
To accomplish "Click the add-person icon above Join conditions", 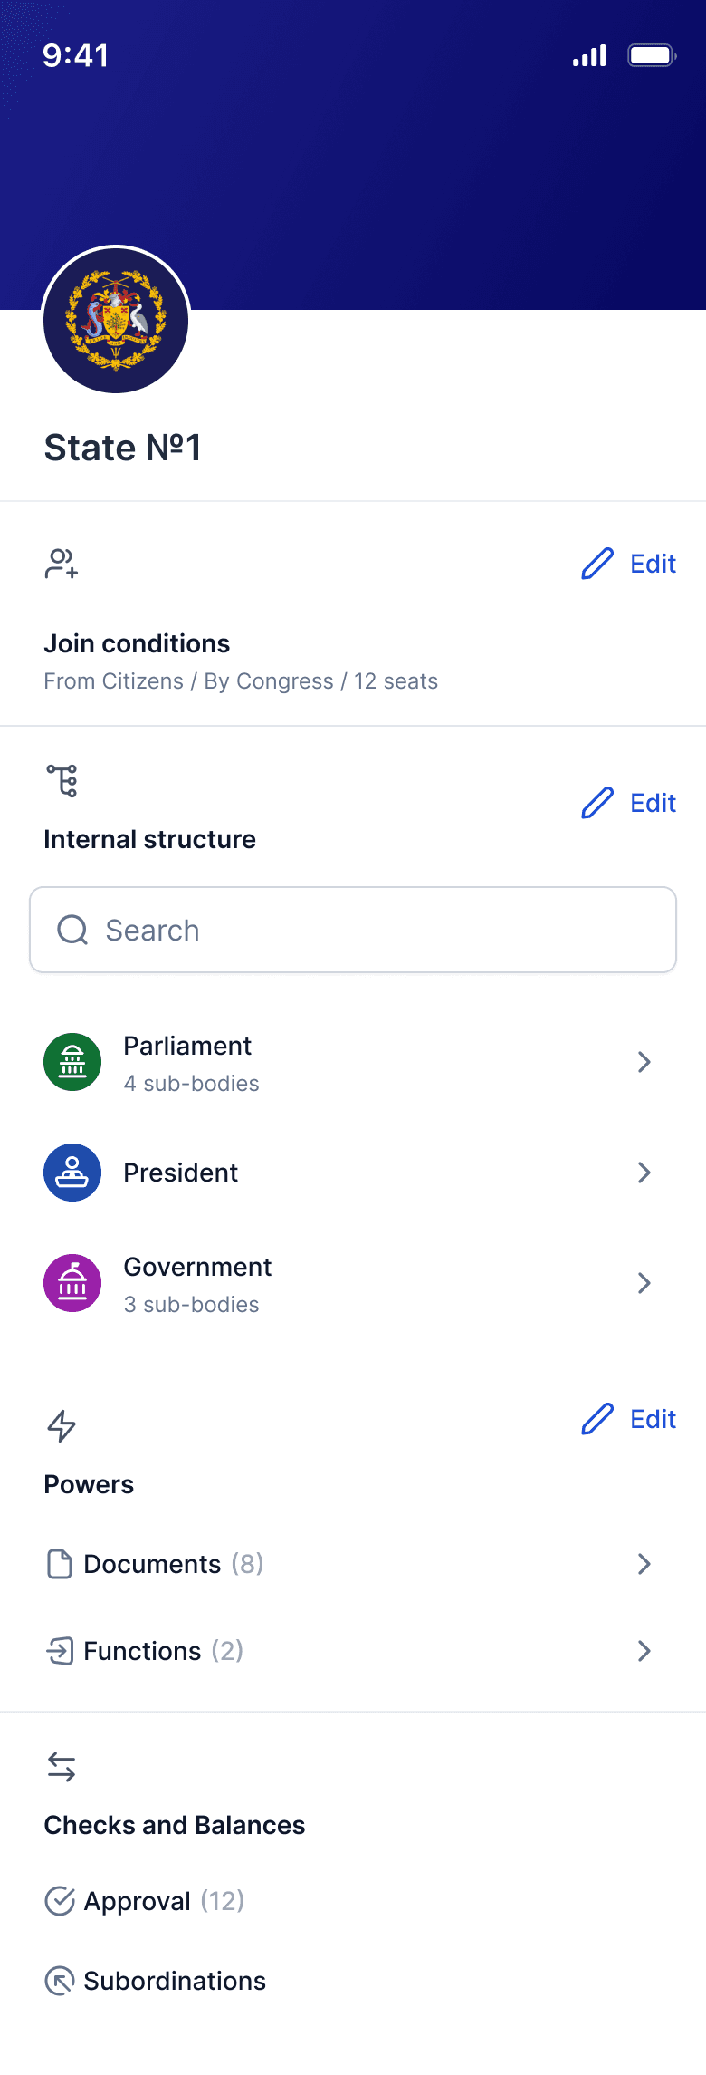I will tap(62, 564).
